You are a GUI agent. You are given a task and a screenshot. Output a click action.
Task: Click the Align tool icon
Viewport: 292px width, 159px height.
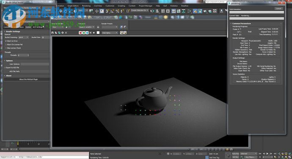coord(157,11)
